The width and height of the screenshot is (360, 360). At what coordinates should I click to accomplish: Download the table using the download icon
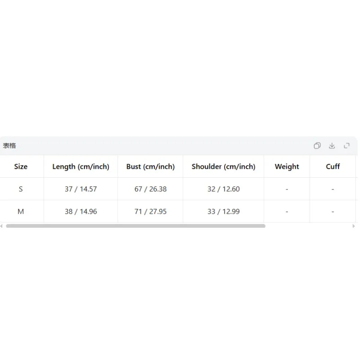pyautogui.click(x=332, y=145)
